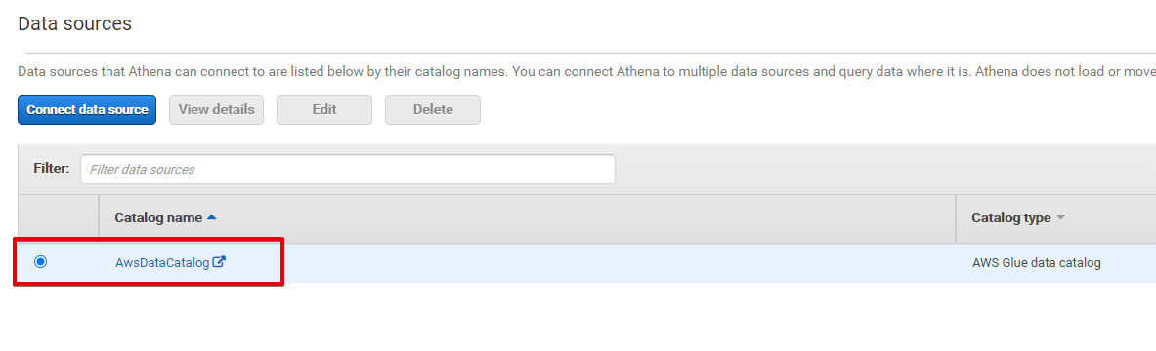Viewport: 1156px width, 351px height.
Task: Open View details for selected catalog
Action: pos(216,109)
